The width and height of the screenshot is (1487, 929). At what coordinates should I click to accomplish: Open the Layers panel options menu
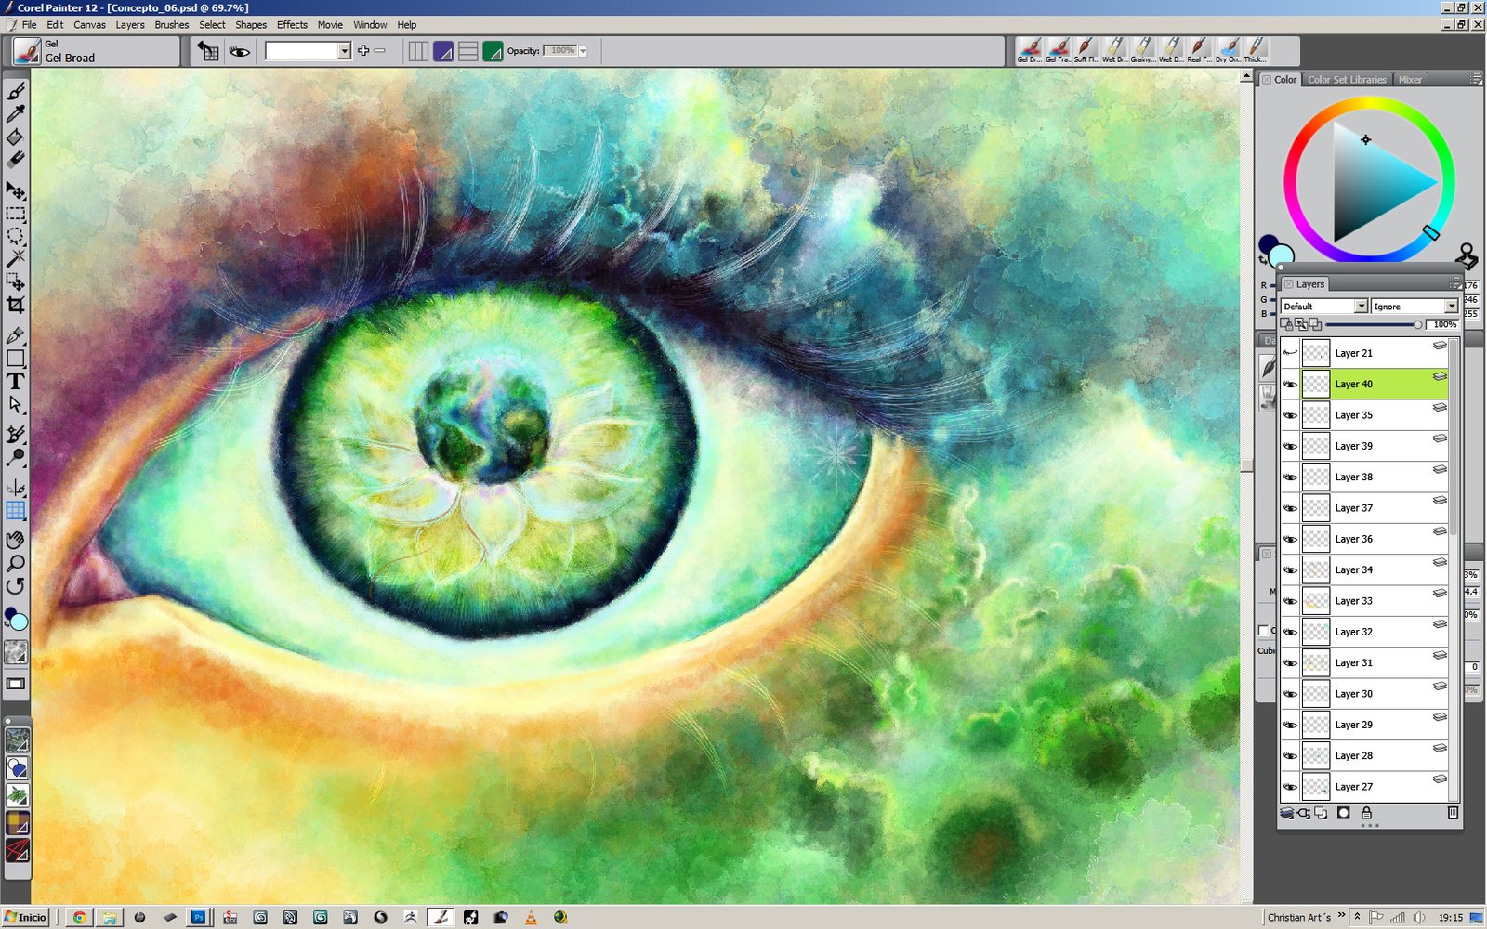coord(1455,282)
